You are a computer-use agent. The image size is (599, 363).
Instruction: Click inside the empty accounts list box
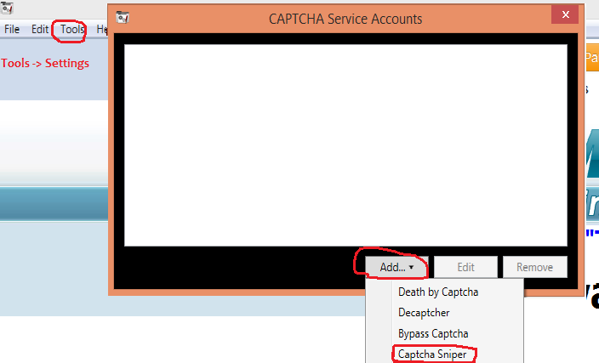click(345, 145)
